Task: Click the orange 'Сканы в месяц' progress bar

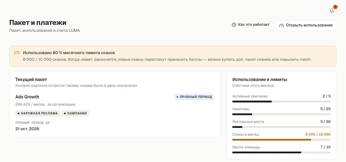Action: coord(282,140)
